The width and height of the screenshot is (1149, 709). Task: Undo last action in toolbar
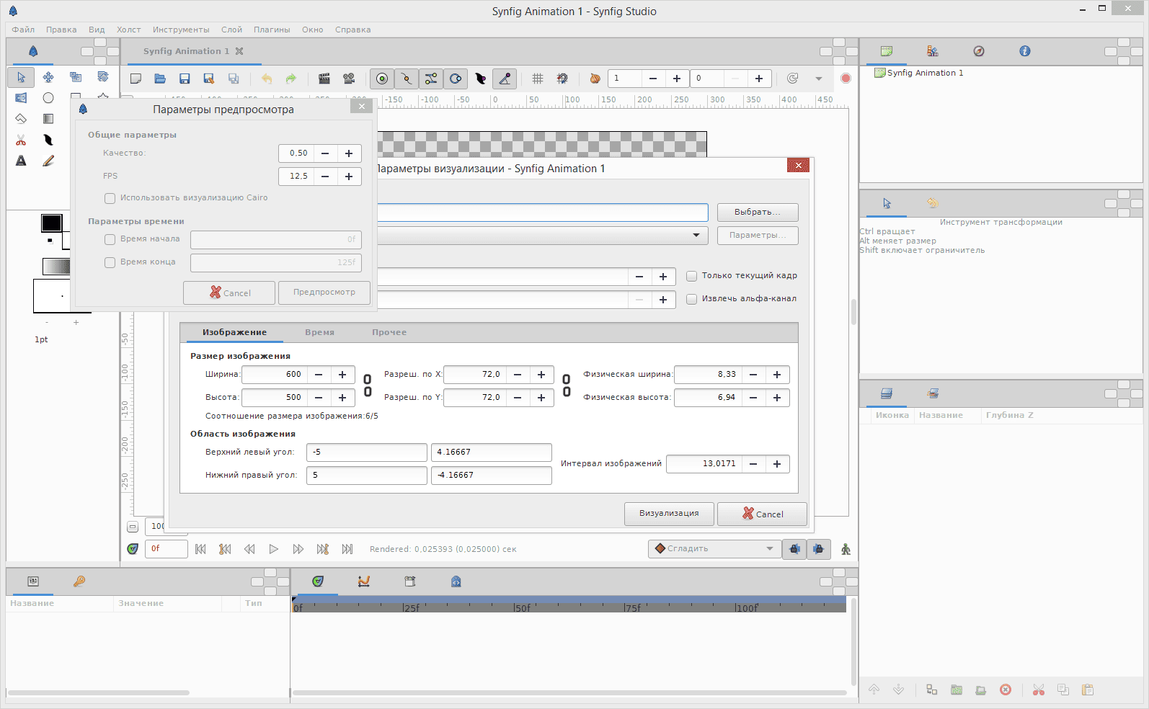coord(267,79)
